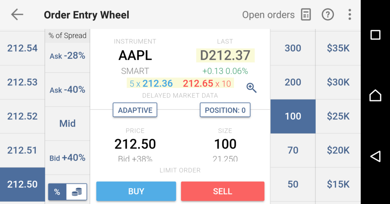This screenshot has height=204, width=390.
Task: Tap the POSITION: 0 button
Action: (225, 111)
